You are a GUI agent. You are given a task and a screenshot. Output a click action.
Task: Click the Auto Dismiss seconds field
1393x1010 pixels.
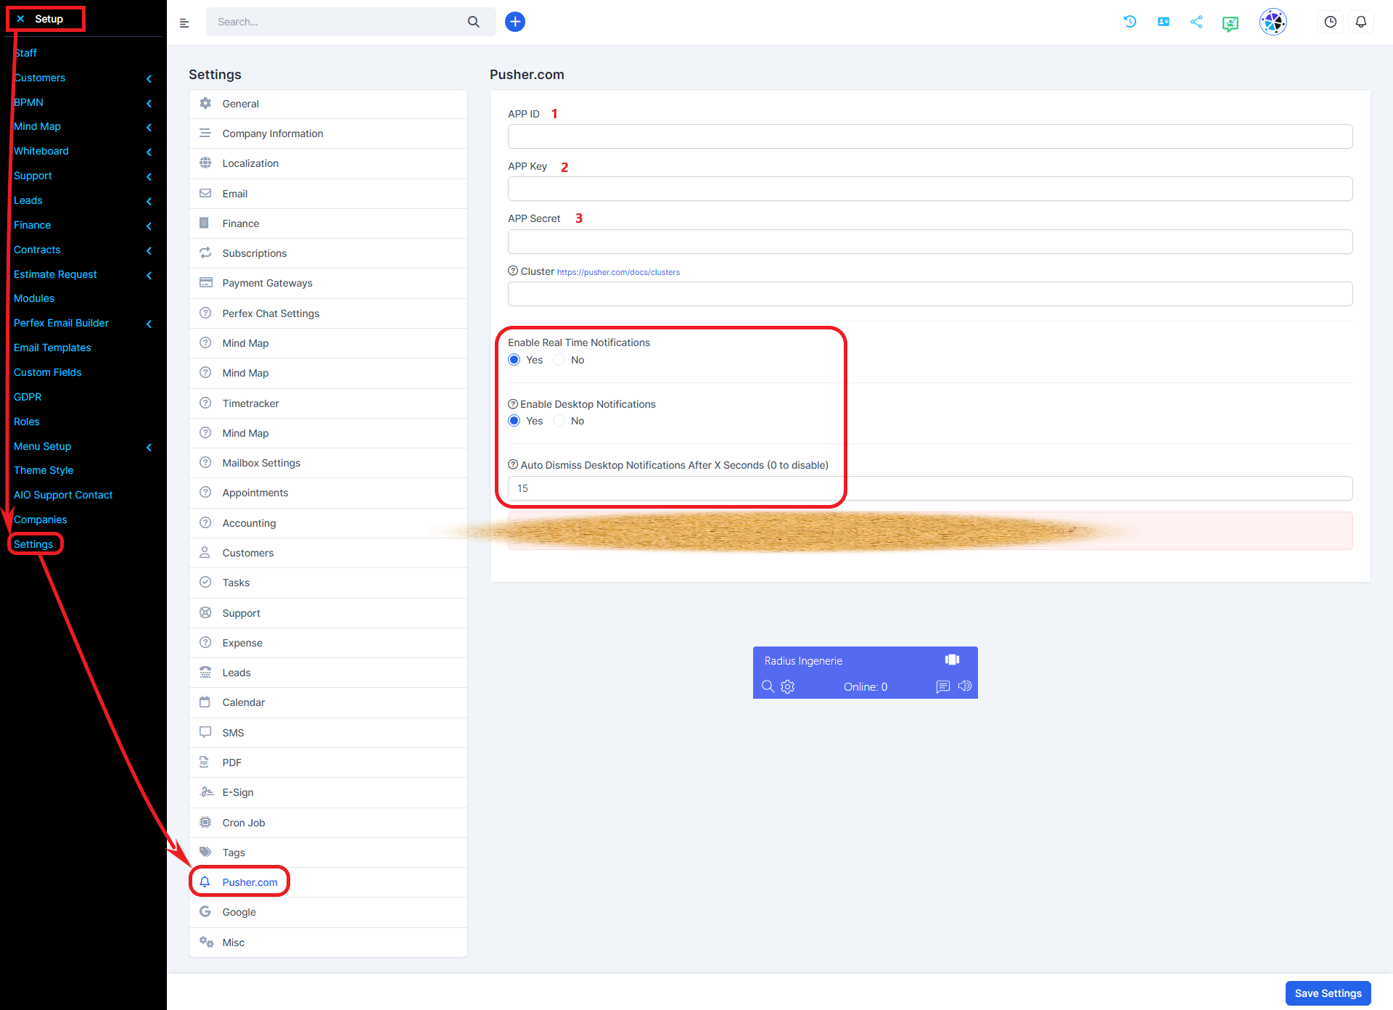click(930, 488)
